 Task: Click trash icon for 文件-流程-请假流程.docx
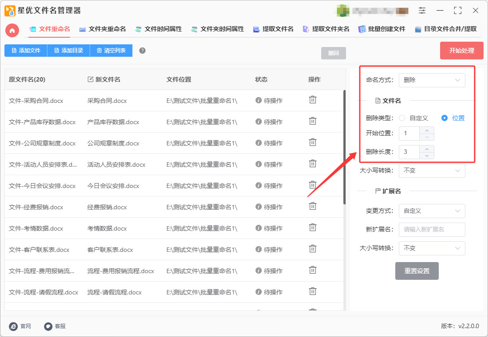312,291
